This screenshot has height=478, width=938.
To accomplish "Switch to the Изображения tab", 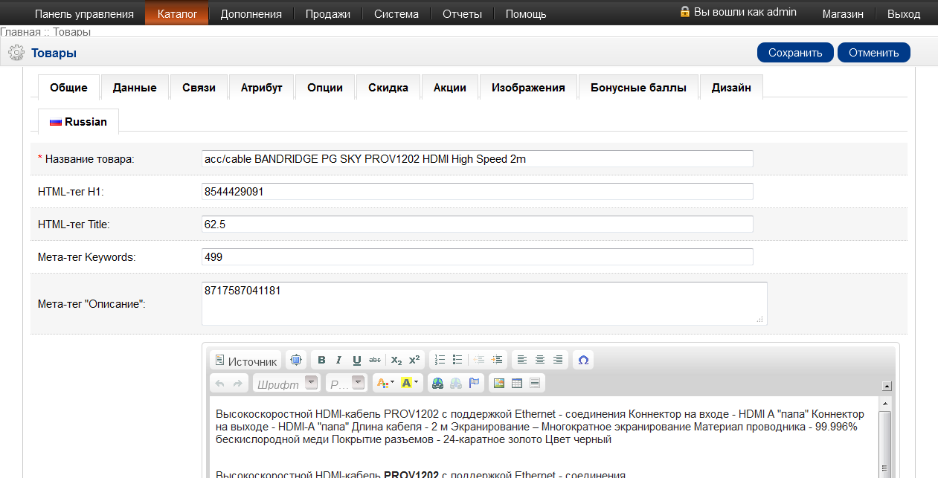I will click(x=528, y=87).
